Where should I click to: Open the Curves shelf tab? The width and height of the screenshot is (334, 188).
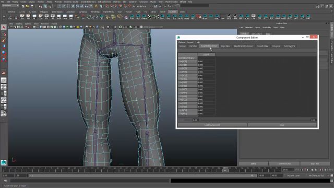[22, 11]
